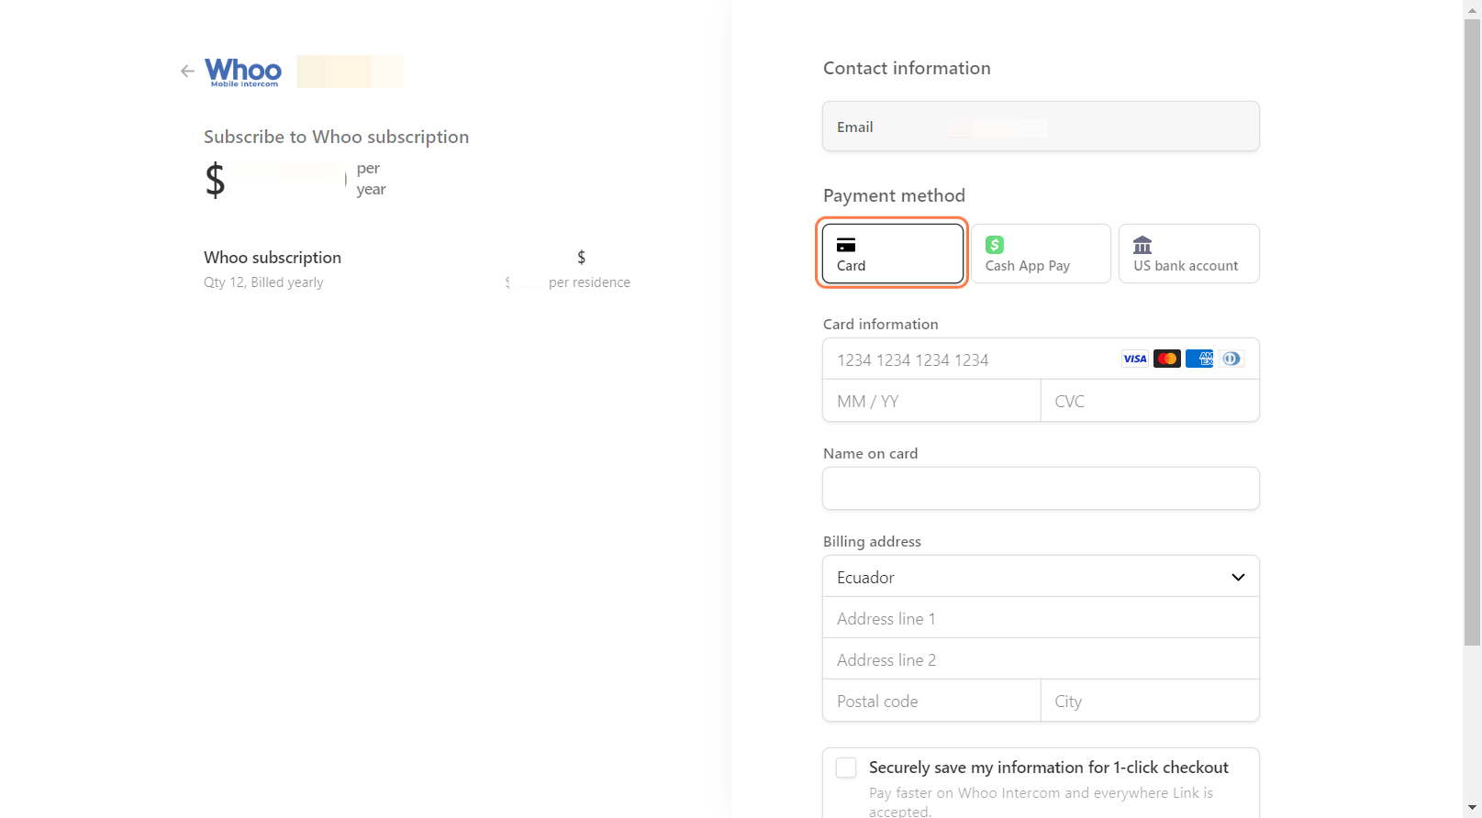The height and width of the screenshot is (818, 1482).
Task: Click the Address line 2 field
Action: coord(1041,659)
